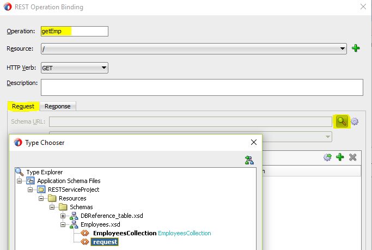Select Employees.xsd in the tree
The height and width of the screenshot is (250, 372).
tap(100, 224)
